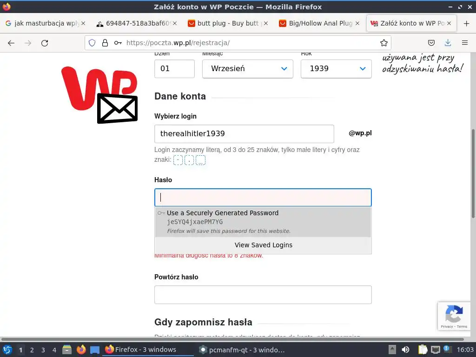Click the removable media tray icon

[392, 350]
